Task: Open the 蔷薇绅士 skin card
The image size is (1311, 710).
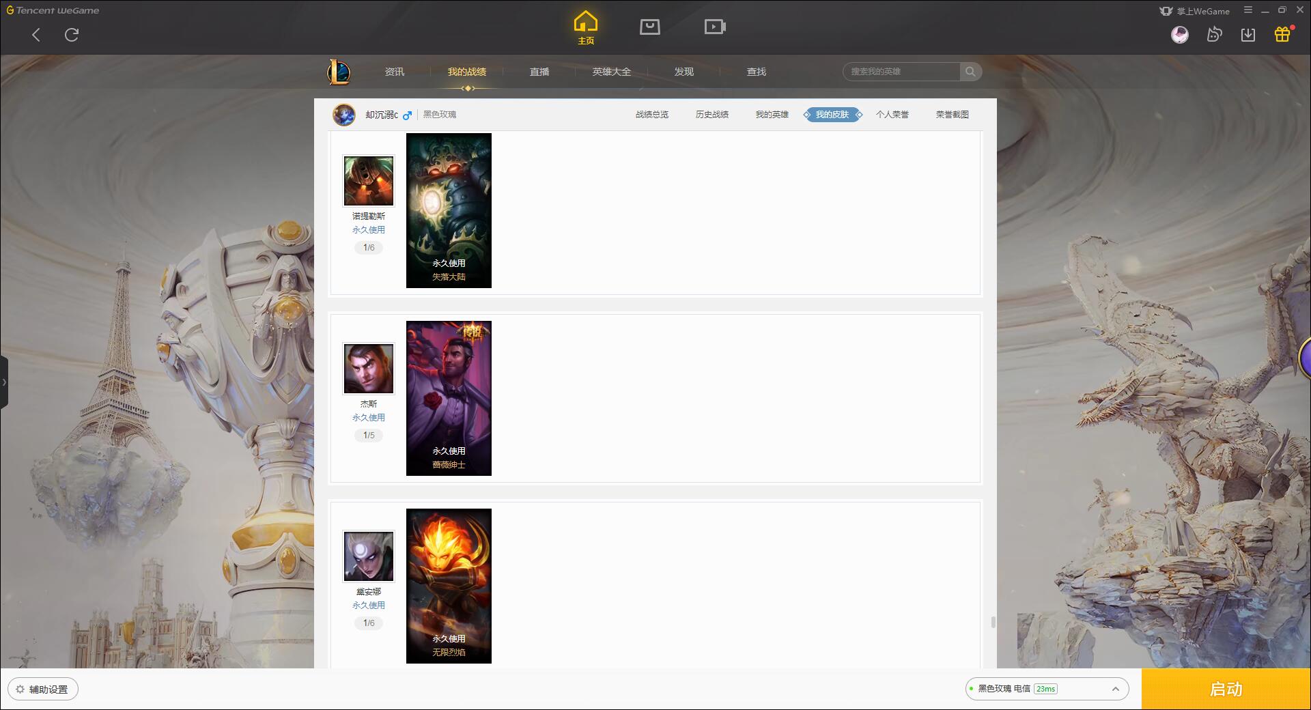Action: click(449, 398)
